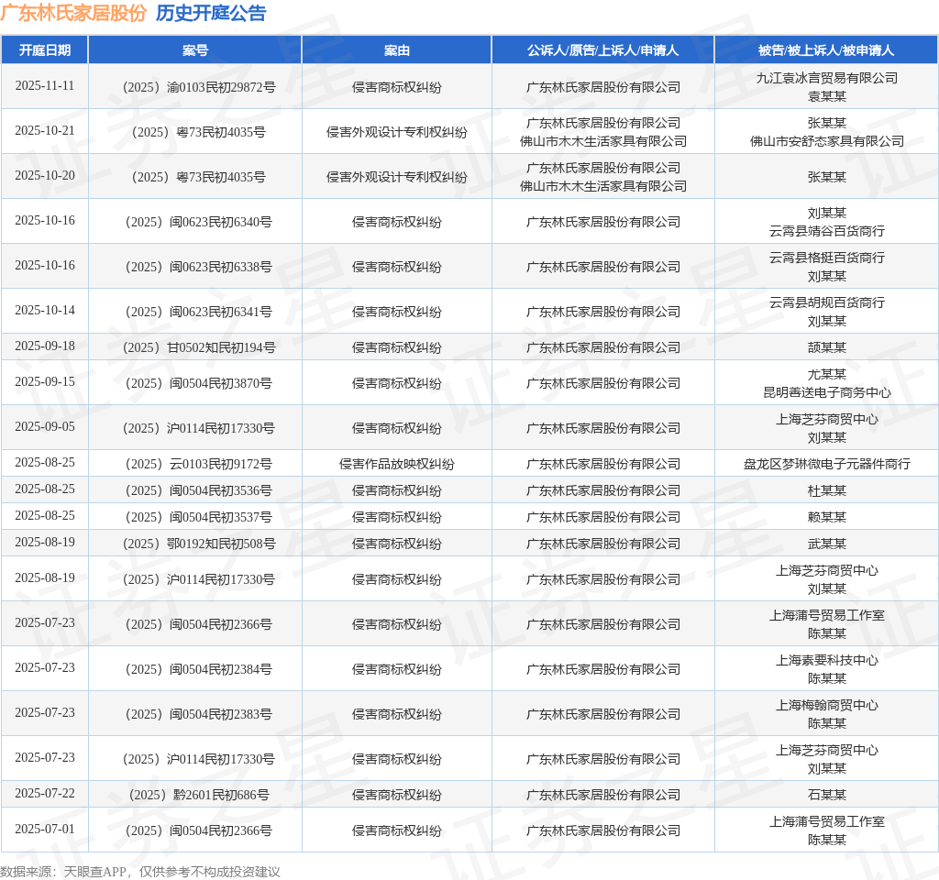Click the 被告/被上诉人/被申请人 column header
This screenshot has height=880, width=939.
tap(825, 50)
